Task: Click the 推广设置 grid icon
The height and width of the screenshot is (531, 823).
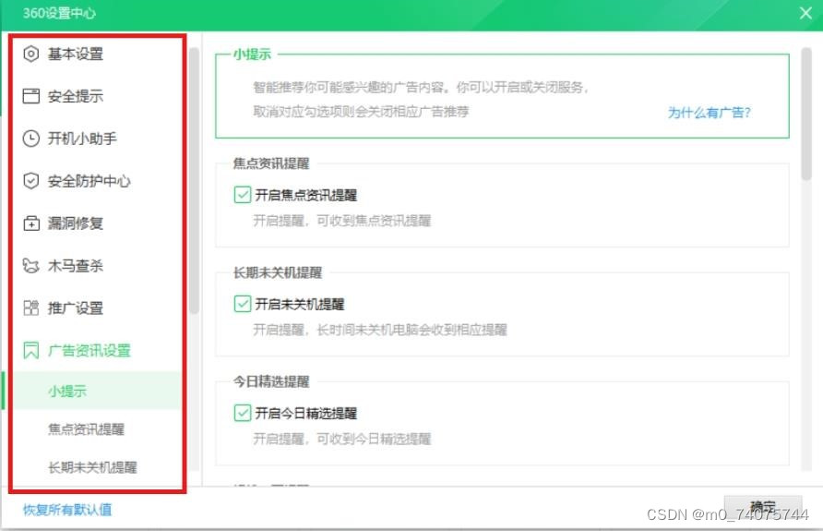Action: click(31, 308)
